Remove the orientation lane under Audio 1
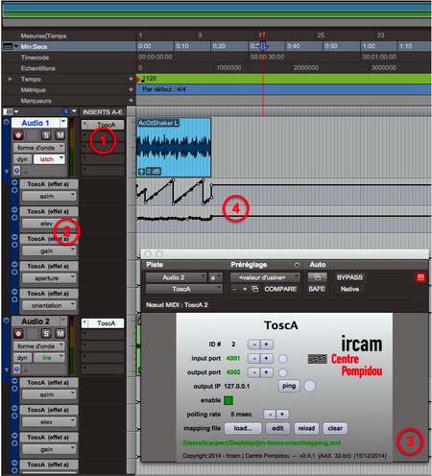 coord(14,292)
